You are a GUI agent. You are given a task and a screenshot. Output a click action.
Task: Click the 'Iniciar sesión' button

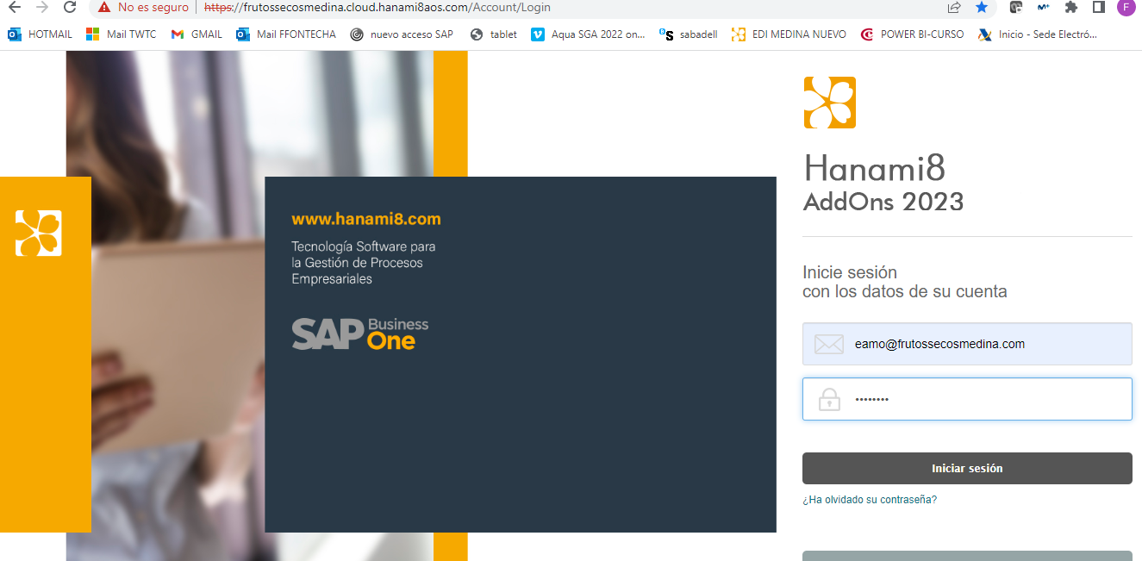967,469
